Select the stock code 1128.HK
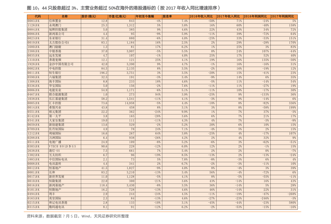Viewport: 331px width, 224px height. point(34,25)
